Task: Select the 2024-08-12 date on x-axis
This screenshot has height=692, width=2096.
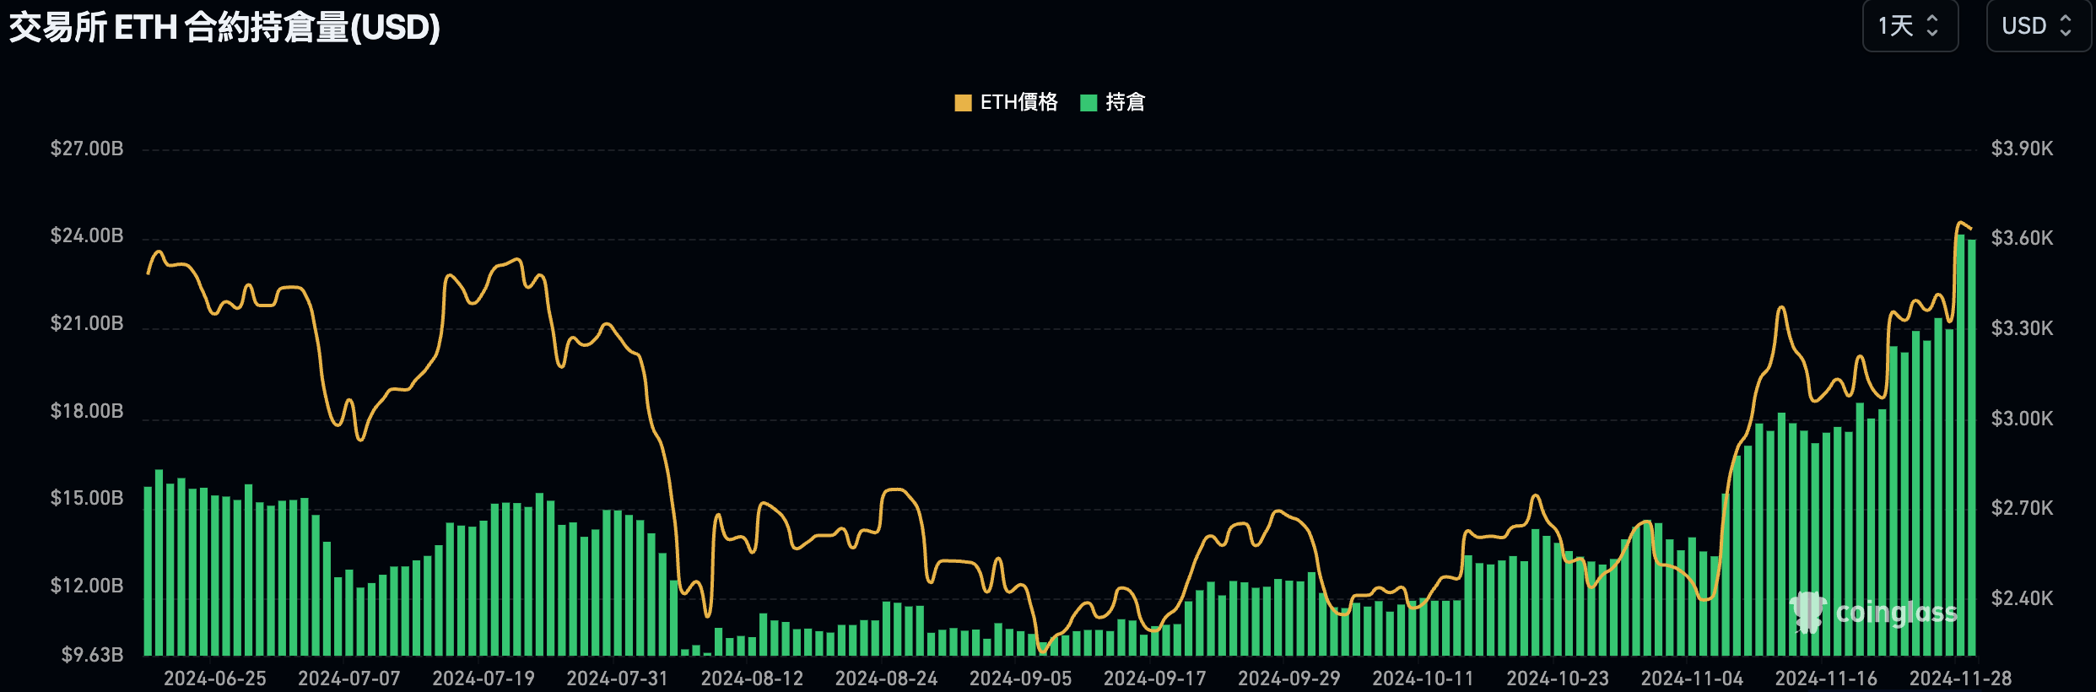Action: point(752,678)
